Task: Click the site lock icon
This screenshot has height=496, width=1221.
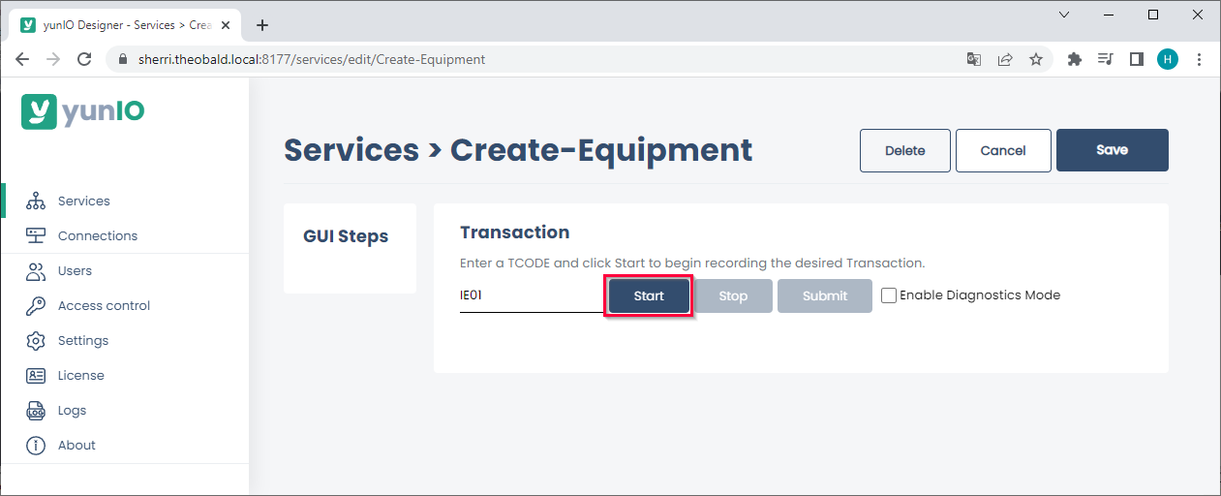Action: click(x=122, y=59)
